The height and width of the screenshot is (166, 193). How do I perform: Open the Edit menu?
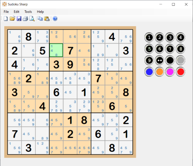pyautogui.click(x=17, y=12)
